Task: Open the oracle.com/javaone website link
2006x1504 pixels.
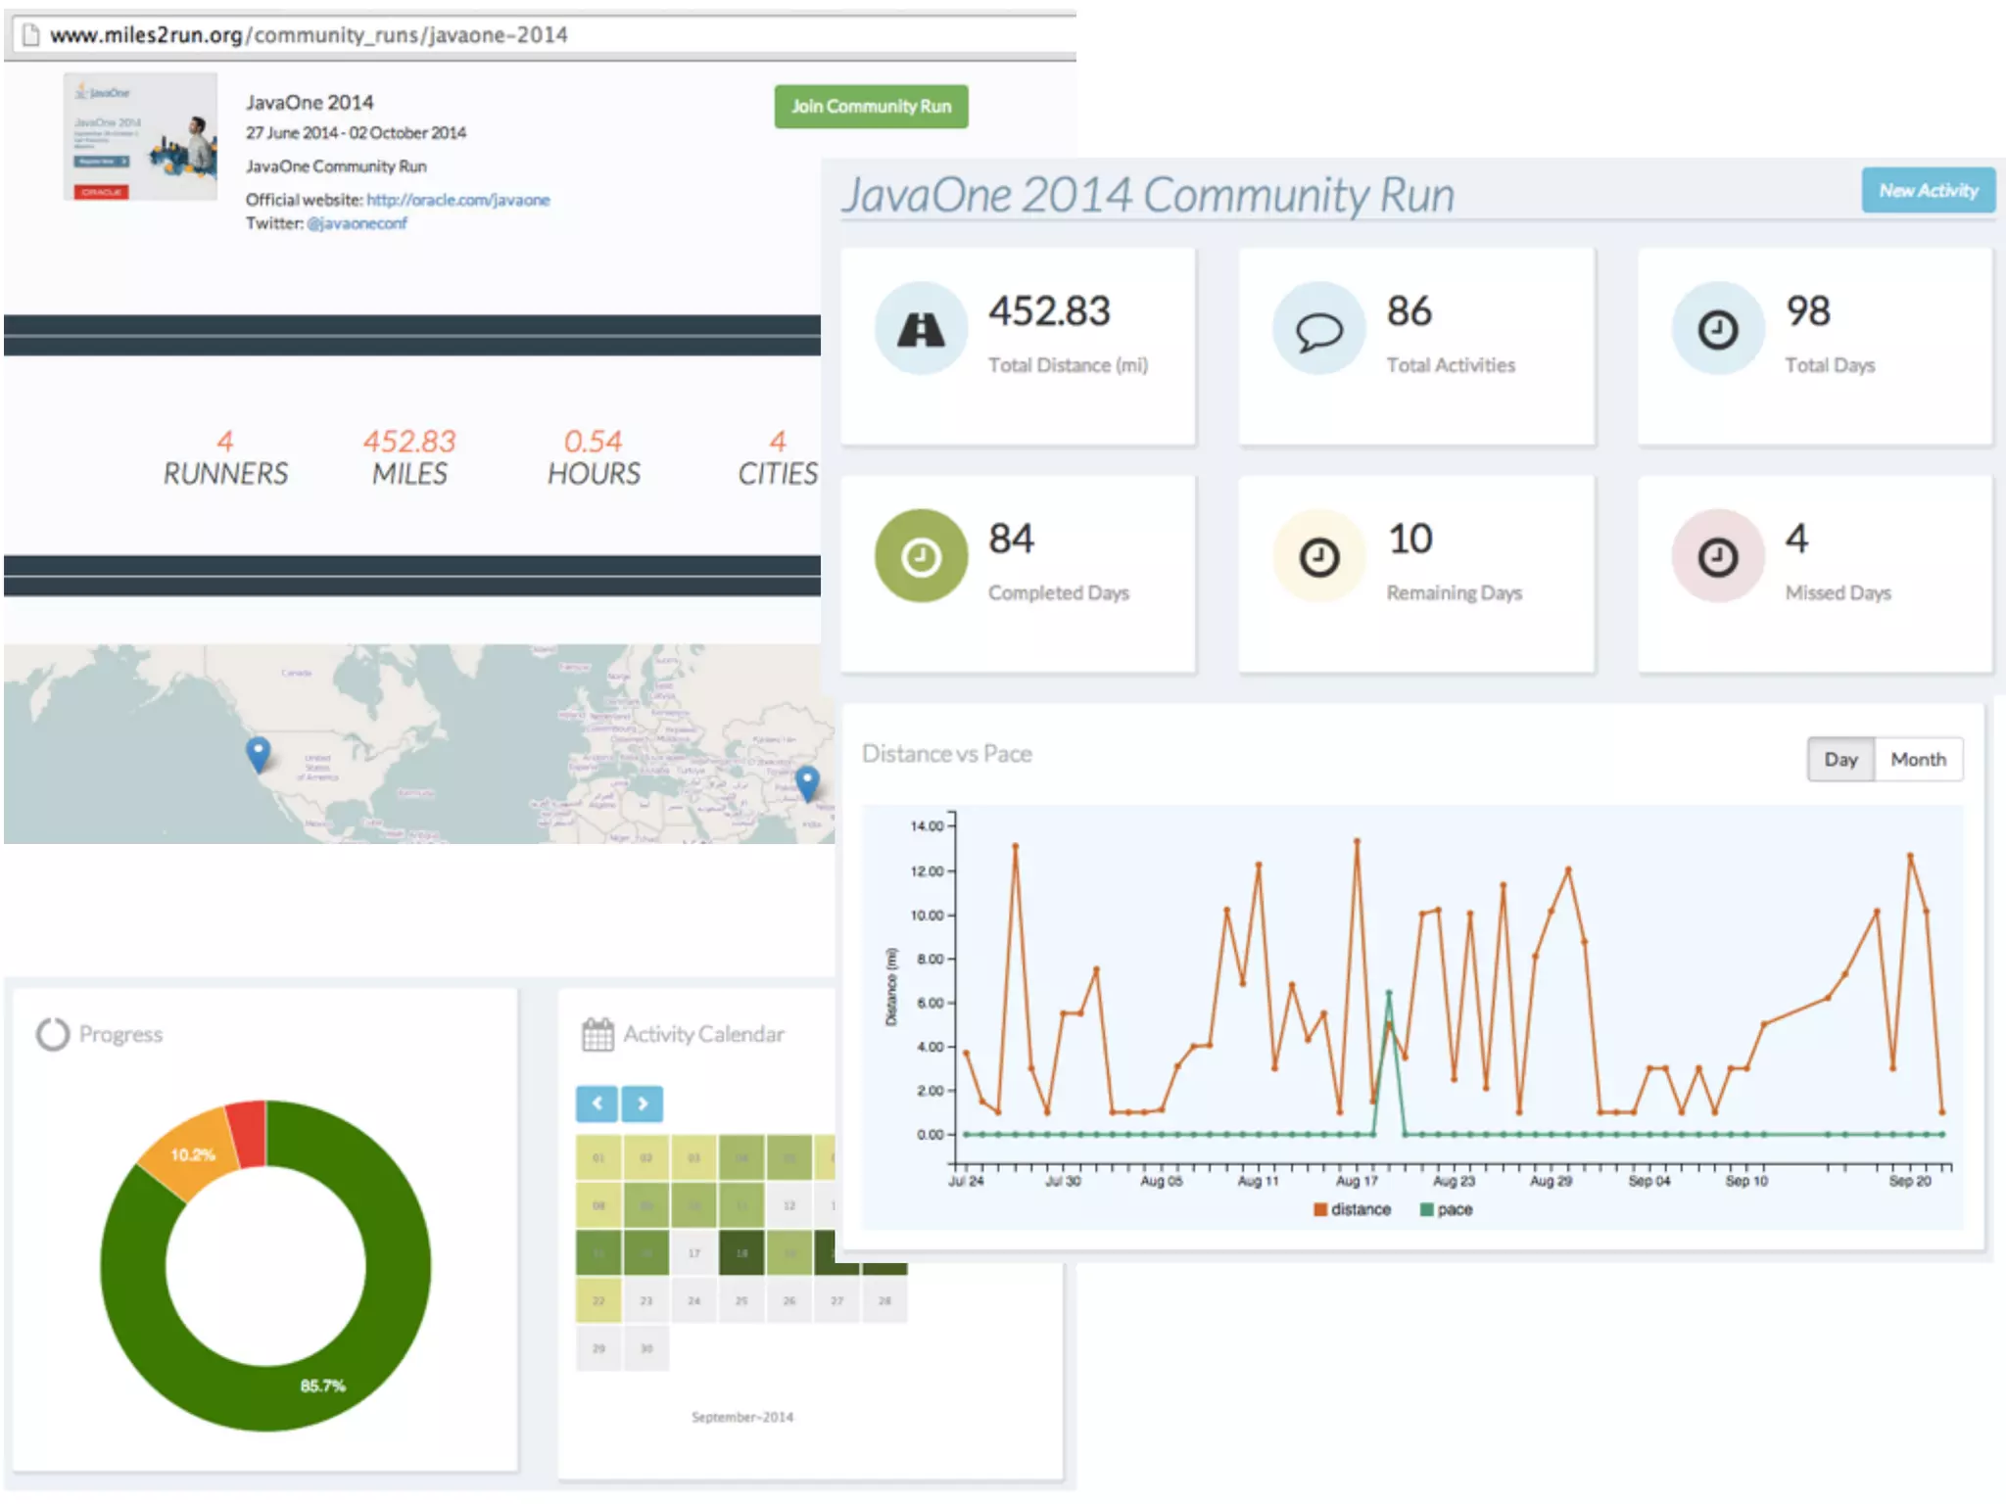Action: 457,200
